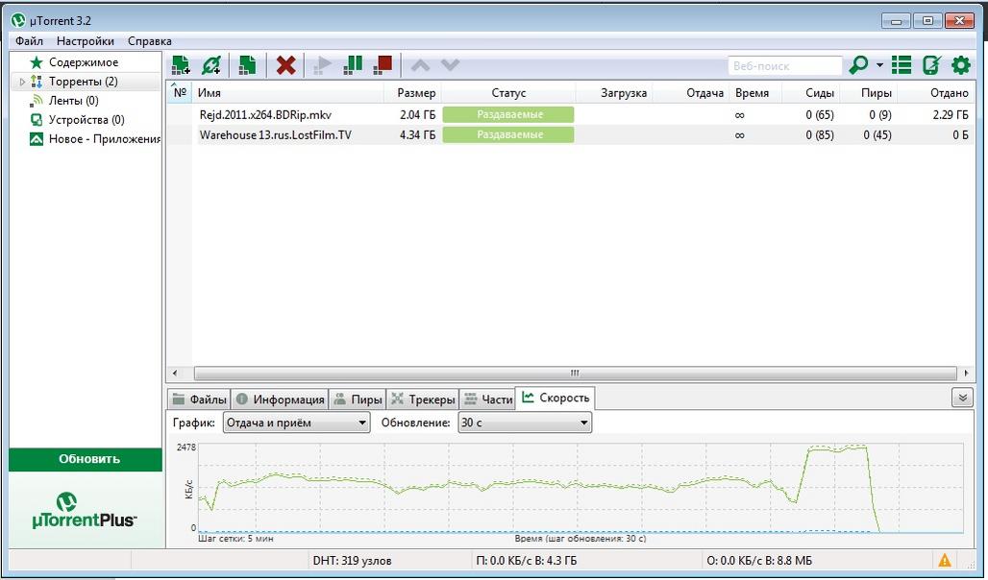Click the RSS icon beside Ленты
The width and height of the screenshot is (988, 580).
point(37,100)
